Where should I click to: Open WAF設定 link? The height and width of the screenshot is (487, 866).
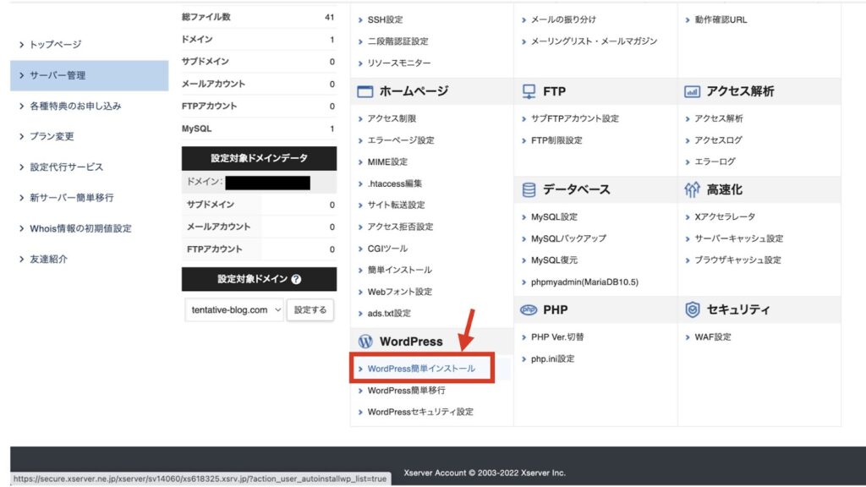pos(712,337)
